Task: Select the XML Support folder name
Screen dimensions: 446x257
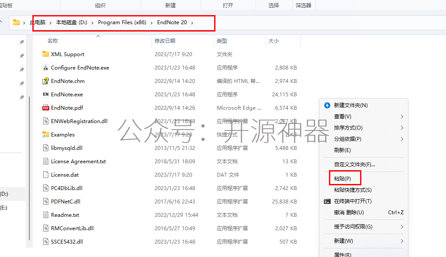Action: (x=68, y=54)
